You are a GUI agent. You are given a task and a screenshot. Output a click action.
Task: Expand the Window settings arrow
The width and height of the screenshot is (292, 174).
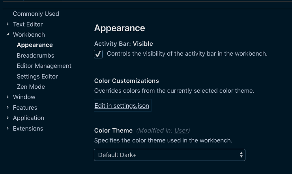pos(7,97)
